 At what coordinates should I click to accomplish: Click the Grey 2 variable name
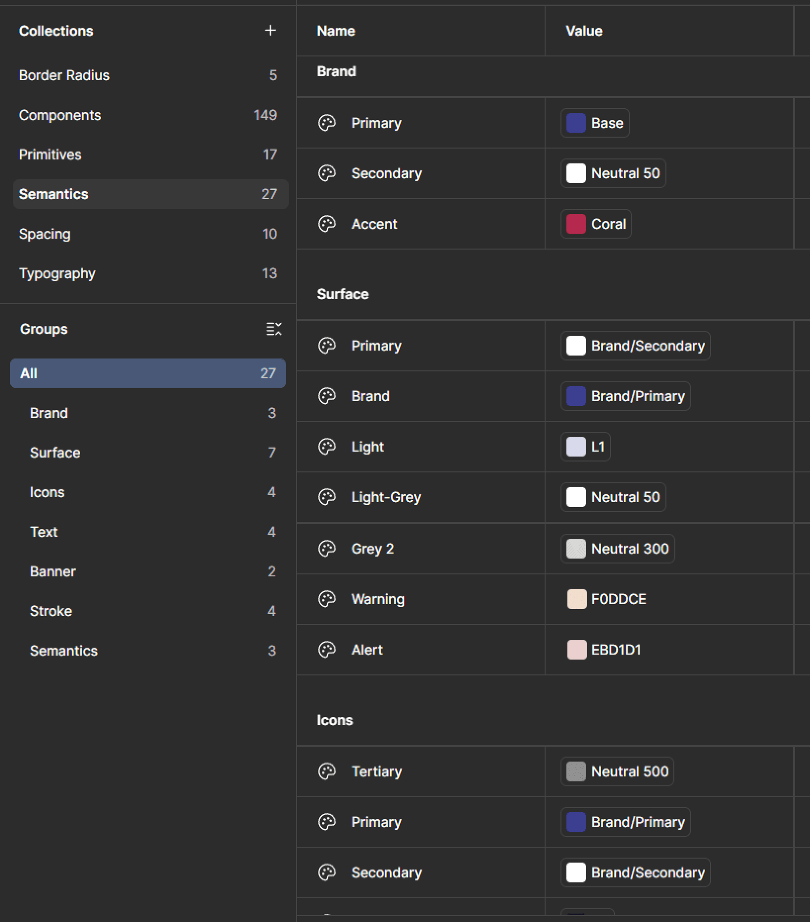tap(373, 549)
